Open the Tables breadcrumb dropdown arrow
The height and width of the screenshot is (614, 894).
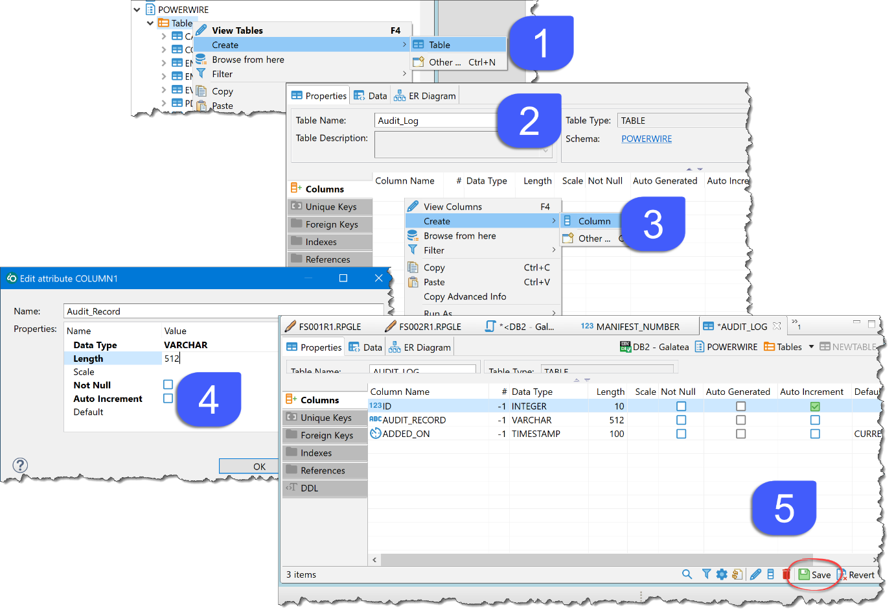click(x=811, y=347)
